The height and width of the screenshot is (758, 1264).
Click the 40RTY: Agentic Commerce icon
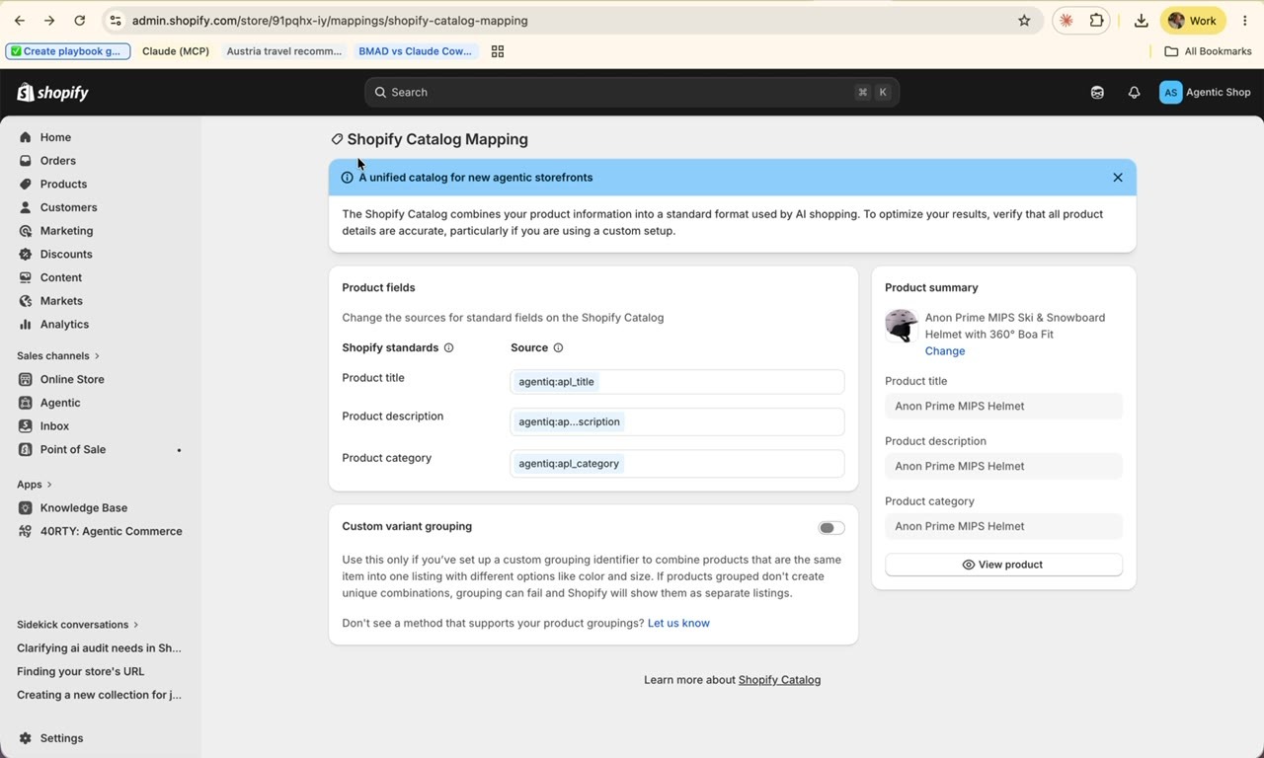point(26,531)
